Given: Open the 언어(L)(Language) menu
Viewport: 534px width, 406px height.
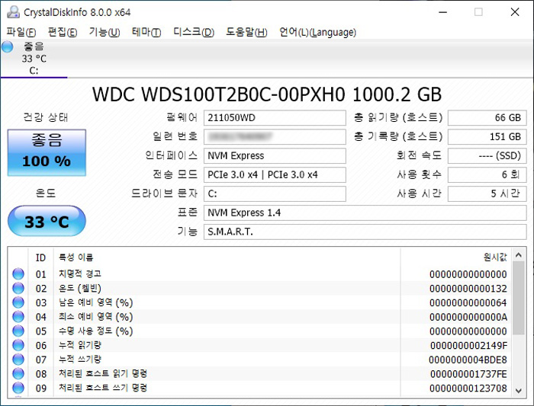Looking at the screenshot, I should pyautogui.click(x=318, y=32).
